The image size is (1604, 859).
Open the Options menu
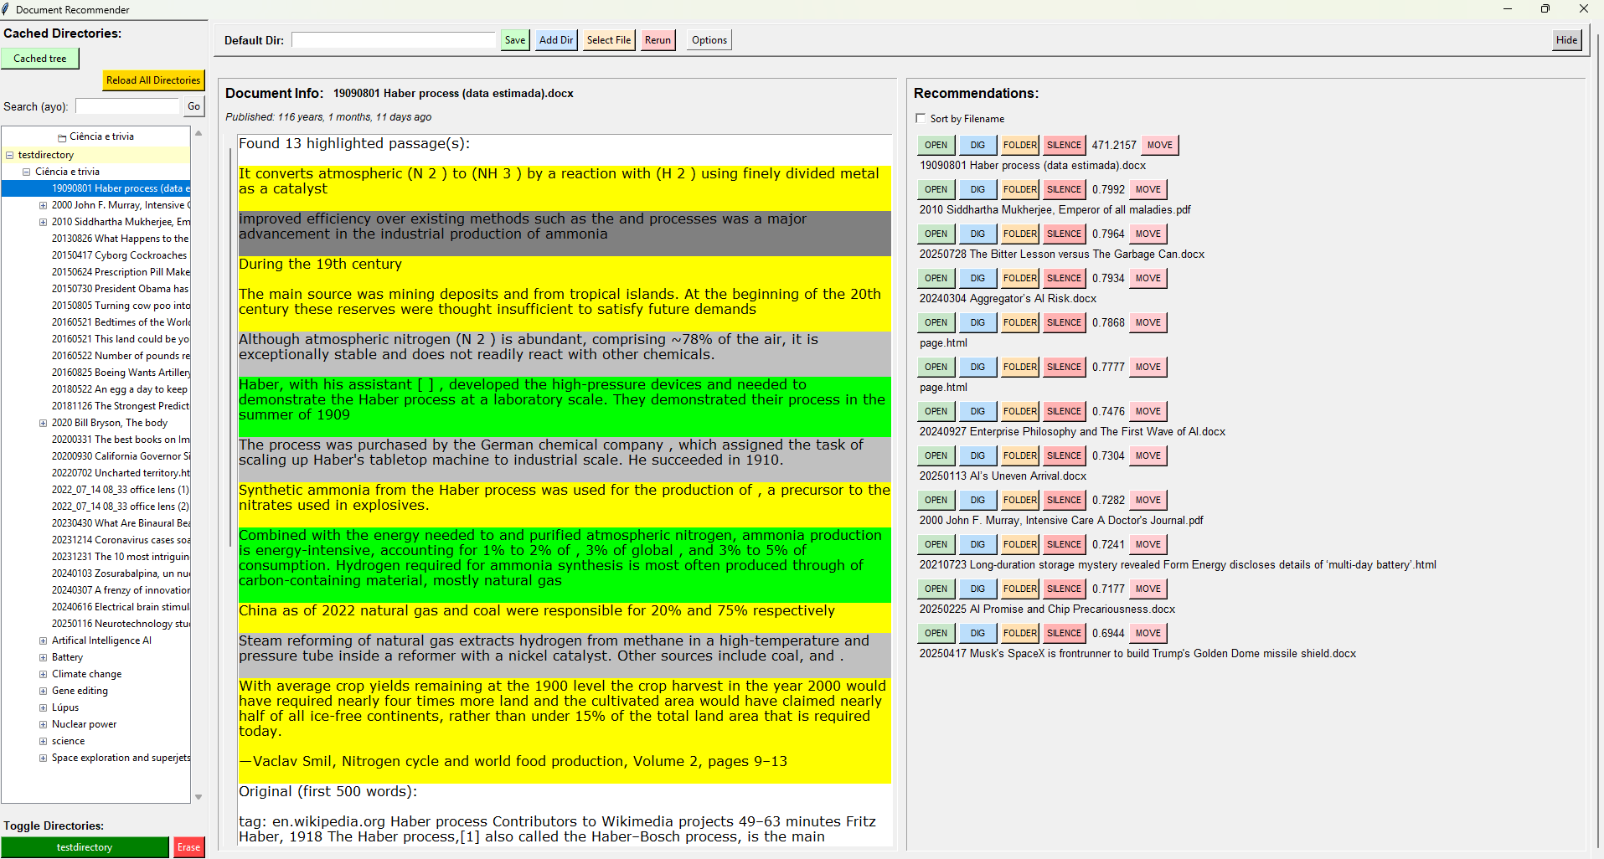pyautogui.click(x=709, y=40)
